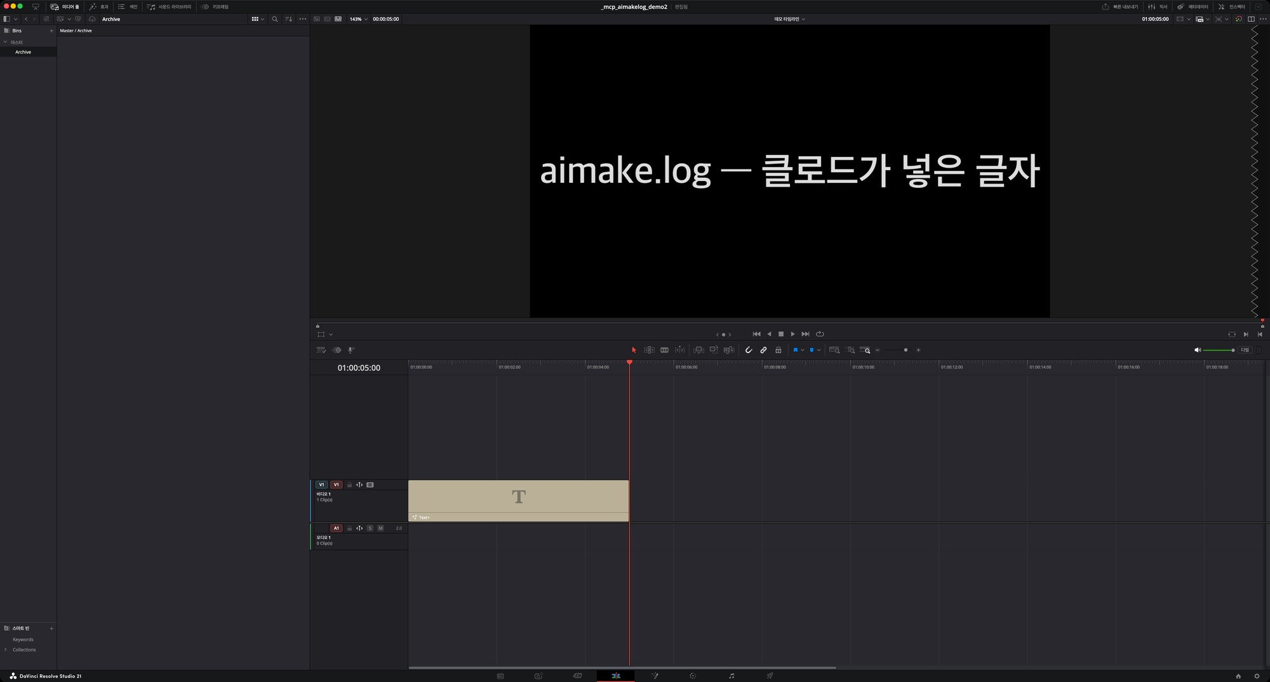Open Project Settings gear icon

click(x=1257, y=676)
